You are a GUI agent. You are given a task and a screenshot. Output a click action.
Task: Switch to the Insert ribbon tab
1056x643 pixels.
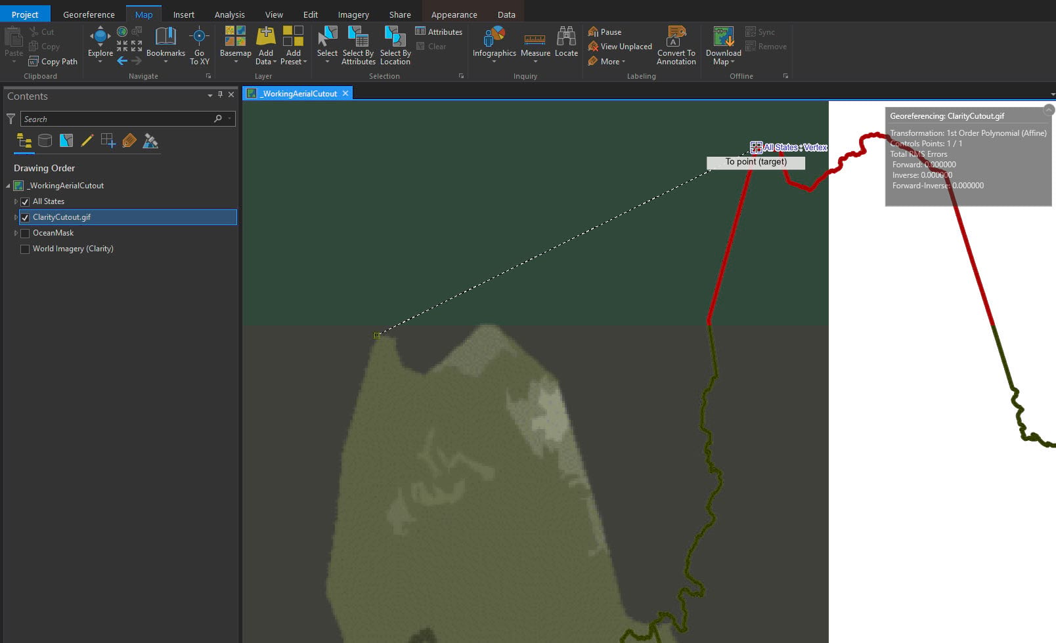pos(184,14)
